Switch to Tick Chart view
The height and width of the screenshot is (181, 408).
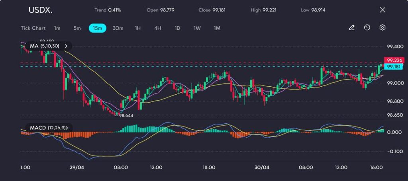point(33,28)
